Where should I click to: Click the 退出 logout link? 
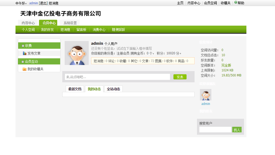(x=43, y=3)
